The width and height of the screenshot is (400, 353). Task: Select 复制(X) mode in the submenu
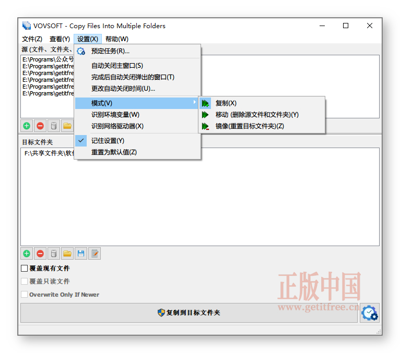[x=262, y=103]
